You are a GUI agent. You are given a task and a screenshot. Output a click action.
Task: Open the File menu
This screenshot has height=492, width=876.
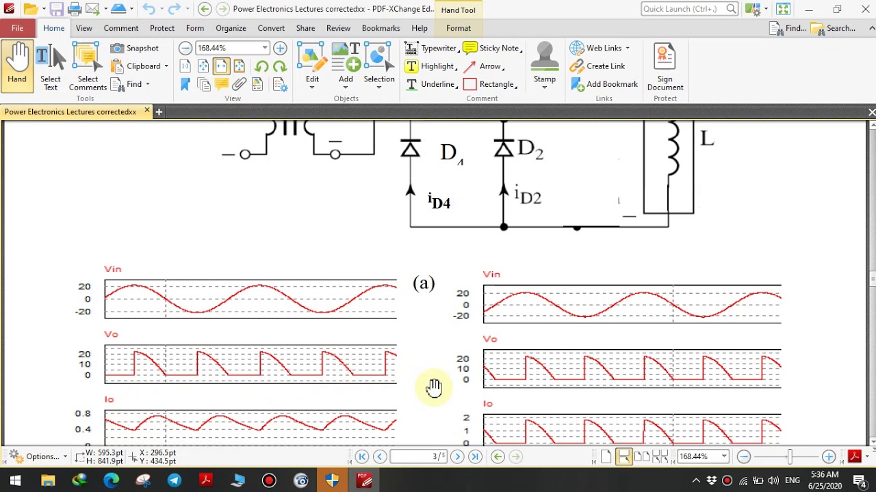17,28
